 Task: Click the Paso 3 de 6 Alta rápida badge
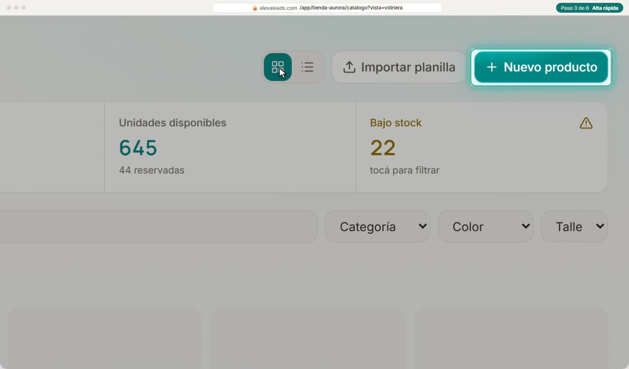click(x=589, y=8)
